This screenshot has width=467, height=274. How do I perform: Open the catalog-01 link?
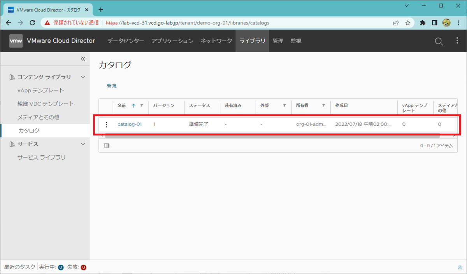click(x=130, y=125)
